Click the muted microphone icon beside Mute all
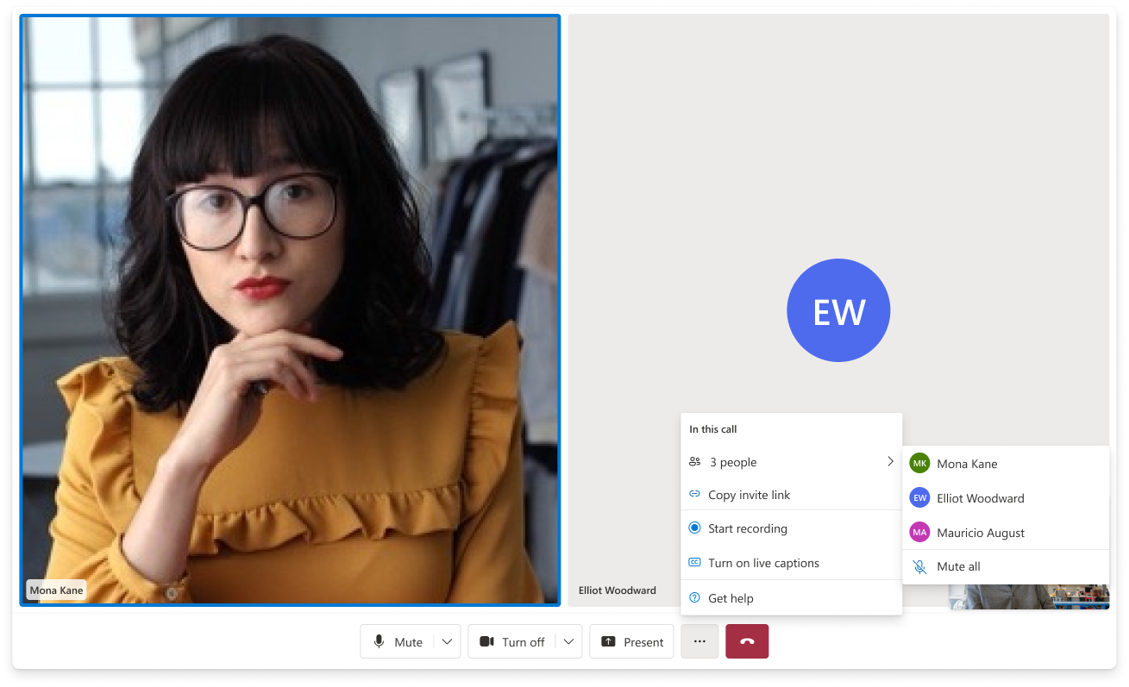This screenshot has height=687, width=1129. coord(920,566)
